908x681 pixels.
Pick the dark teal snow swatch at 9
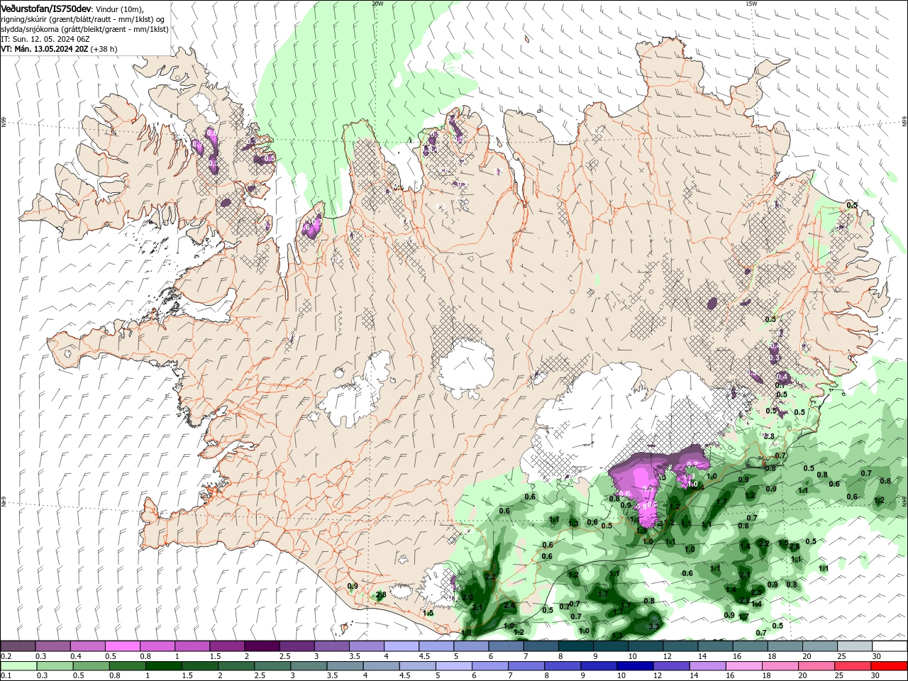pyautogui.click(x=610, y=646)
